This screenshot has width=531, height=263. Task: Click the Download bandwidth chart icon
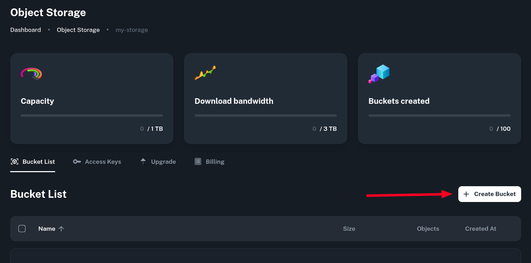coord(205,73)
